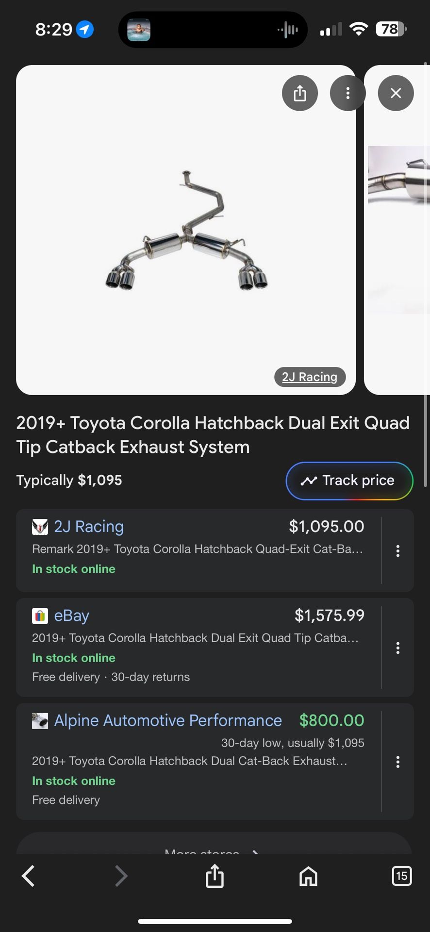Tap the browser forward arrow
Viewport: 430px width, 932px height.
[x=121, y=876]
